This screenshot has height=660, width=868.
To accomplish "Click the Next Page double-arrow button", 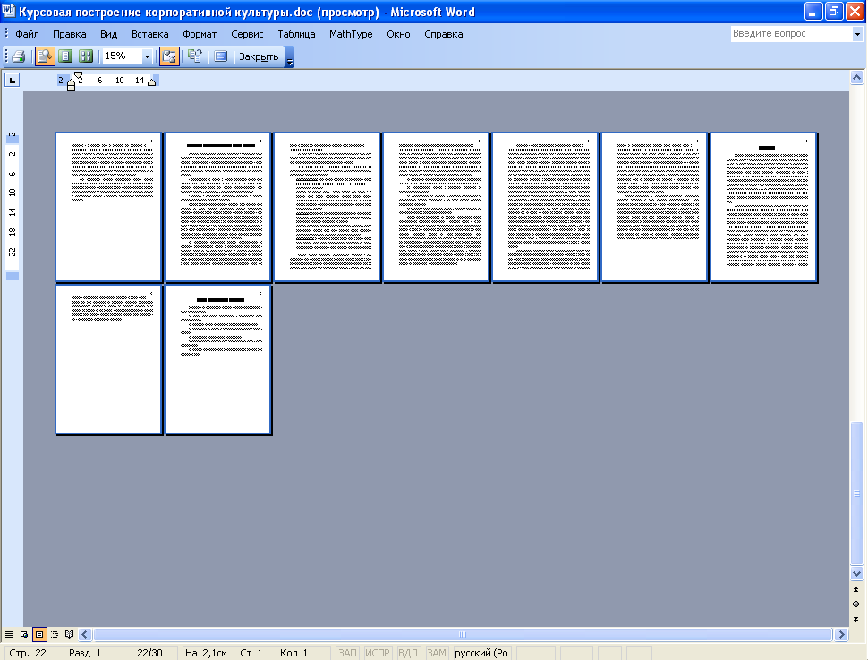I will tap(856, 619).
